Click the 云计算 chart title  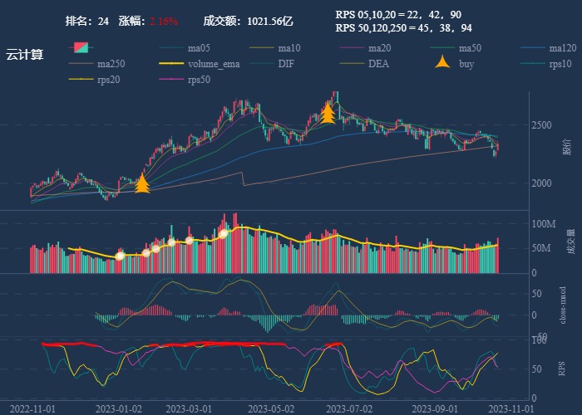25,55
